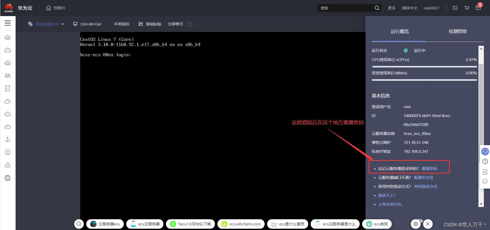The width and height of the screenshot is (490, 230).
Task: Click the Huawei logo
Action: pyautogui.click(x=9, y=8)
